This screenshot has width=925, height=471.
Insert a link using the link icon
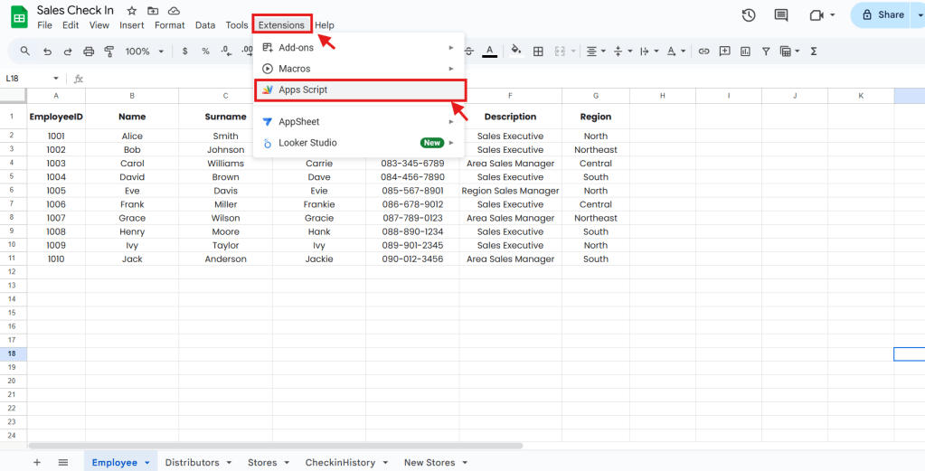tap(703, 52)
